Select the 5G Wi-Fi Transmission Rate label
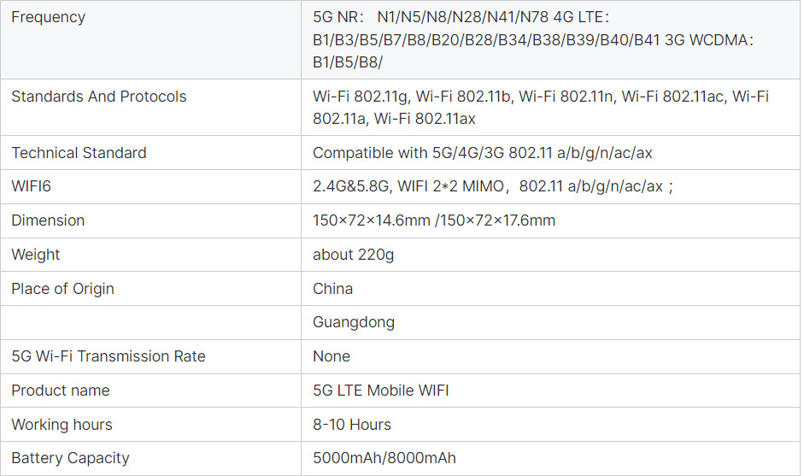804x476 pixels. point(109,356)
